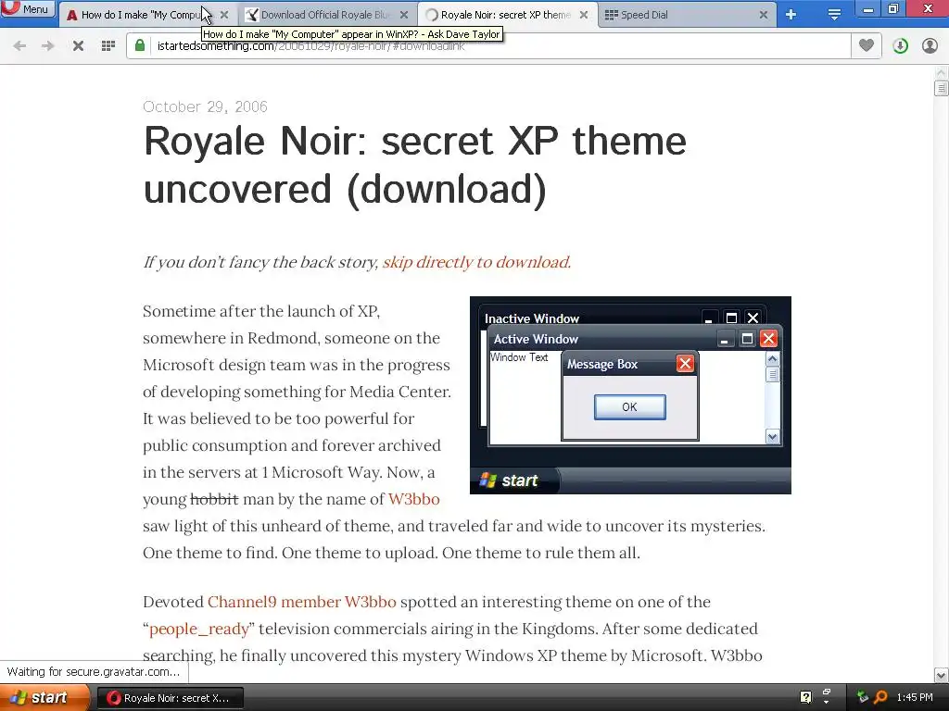Click the green security padlock icon
Viewport: 949px width, 711px height.
tap(140, 45)
